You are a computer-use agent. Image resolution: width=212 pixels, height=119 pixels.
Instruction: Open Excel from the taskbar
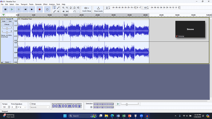[x=124, y=116]
